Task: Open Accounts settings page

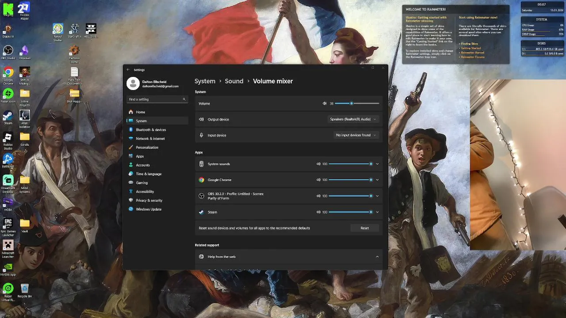Action: [157, 165]
